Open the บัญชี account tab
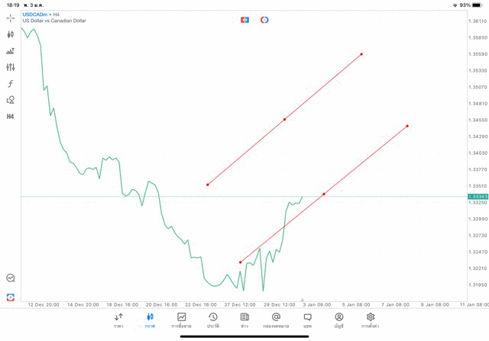Image resolution: width=489 pixels, height=341 pixels. [x=338, y=320]
